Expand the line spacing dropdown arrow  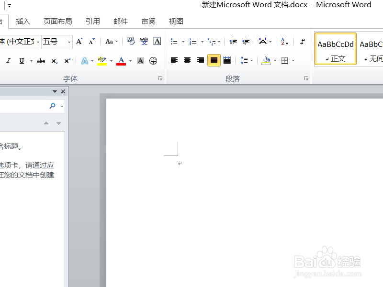[x=252, y=61]
